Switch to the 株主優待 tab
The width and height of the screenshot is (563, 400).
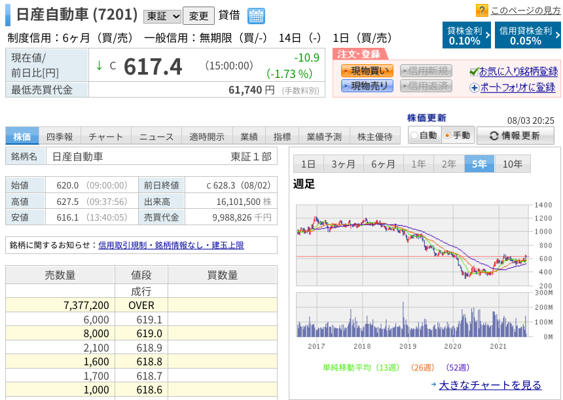click(x=375, y=136)
